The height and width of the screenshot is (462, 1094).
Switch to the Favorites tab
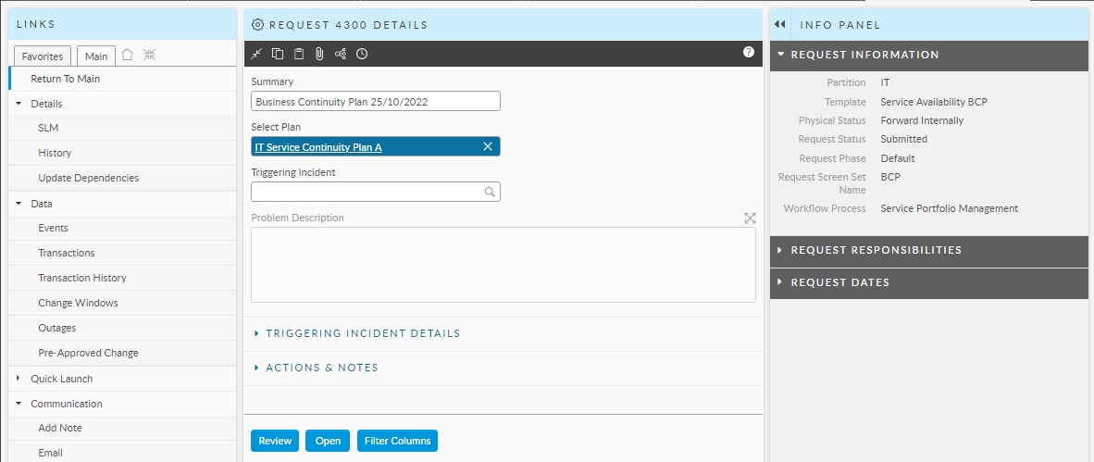tap(43, 56)
